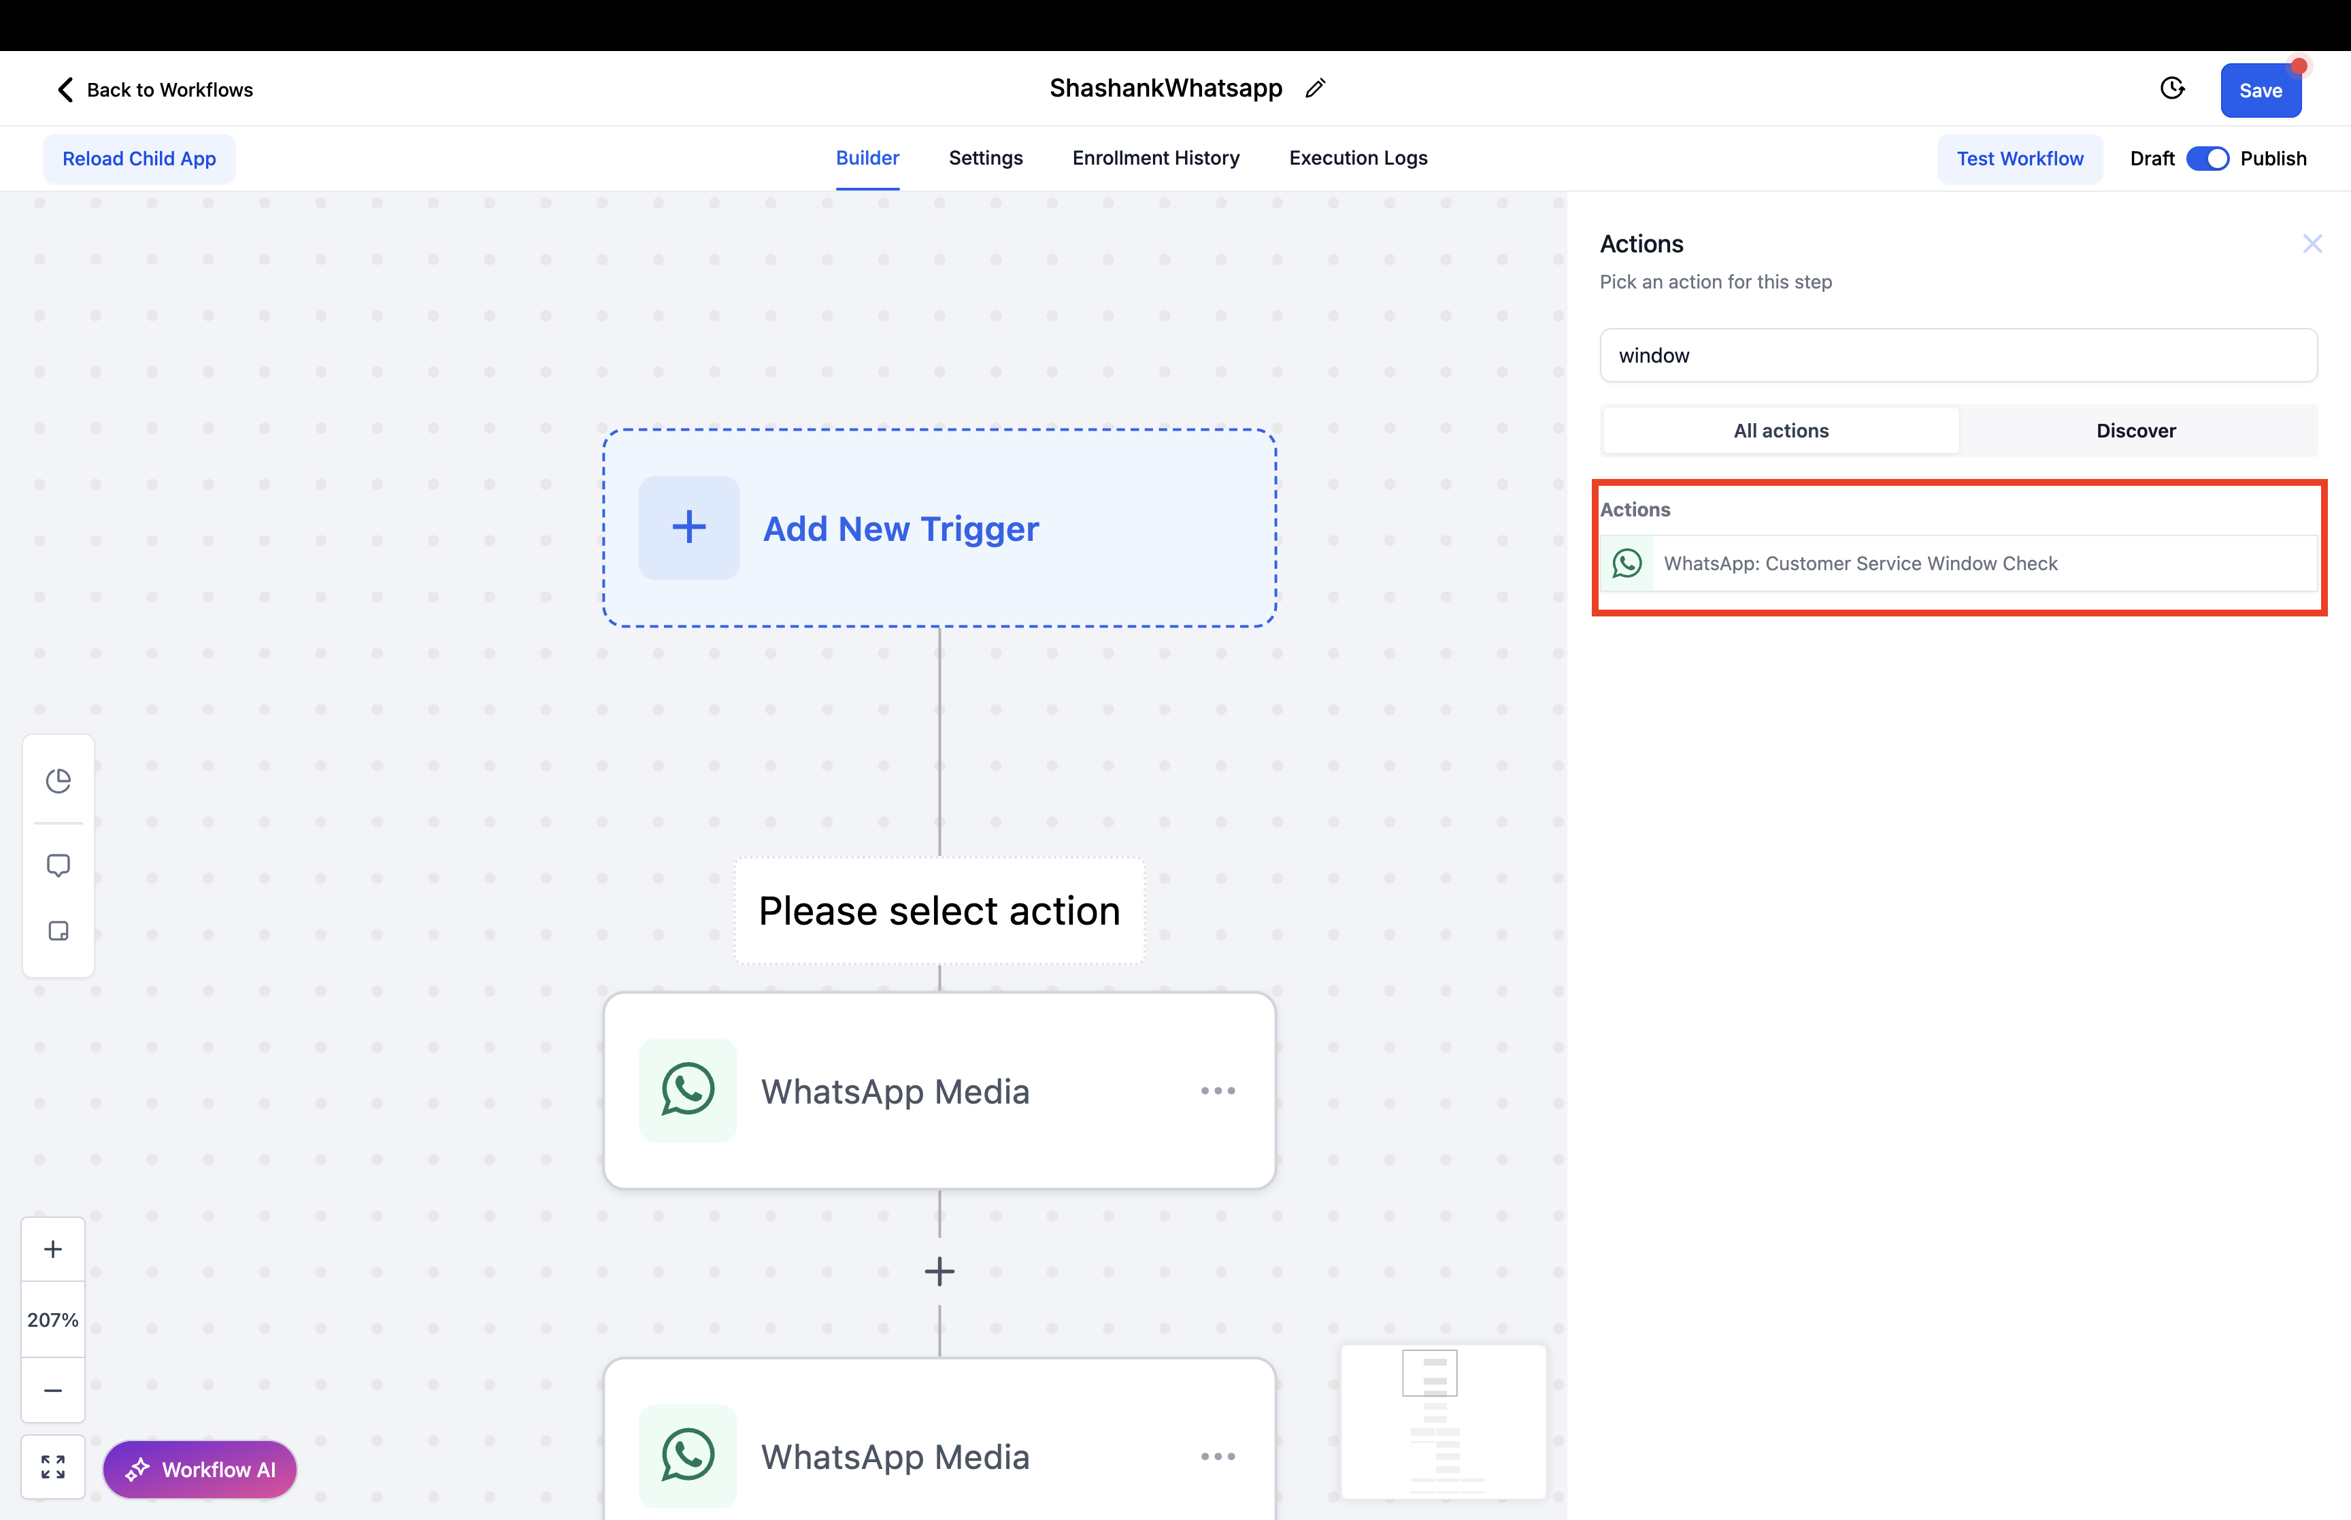Click the comment bubble icon in sidebar
The height and width of the screenshot is (1520, 2351).
point(59,865)
